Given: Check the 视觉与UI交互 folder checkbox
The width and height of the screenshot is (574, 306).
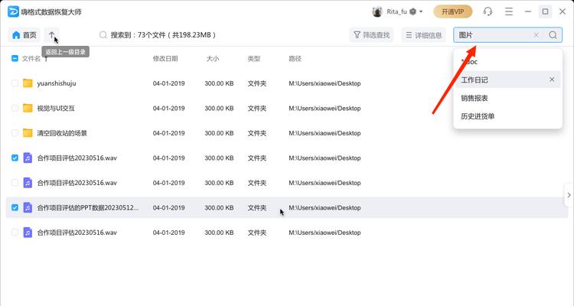Looking at the screenshot, I should [x=15, y=108].
